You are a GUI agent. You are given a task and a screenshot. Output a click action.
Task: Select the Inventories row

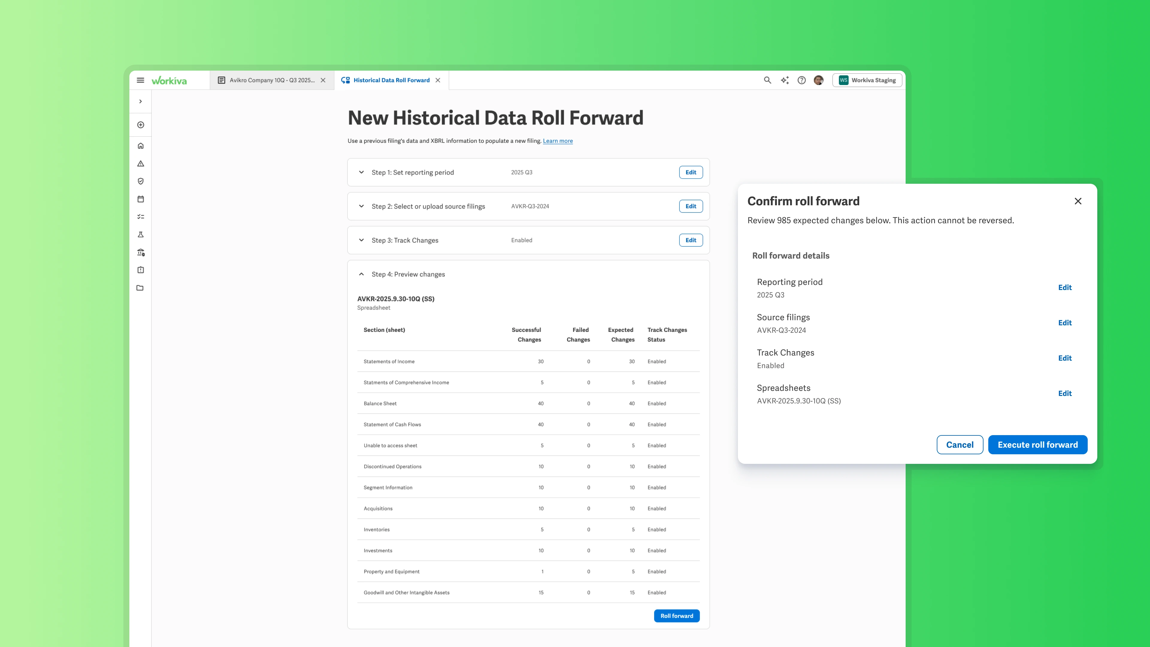coord(529,529)
